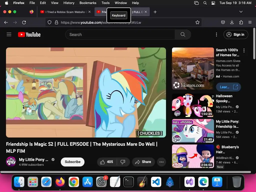256x192 pixels.
Task: Open the File menu
Action: click(32, 3)
